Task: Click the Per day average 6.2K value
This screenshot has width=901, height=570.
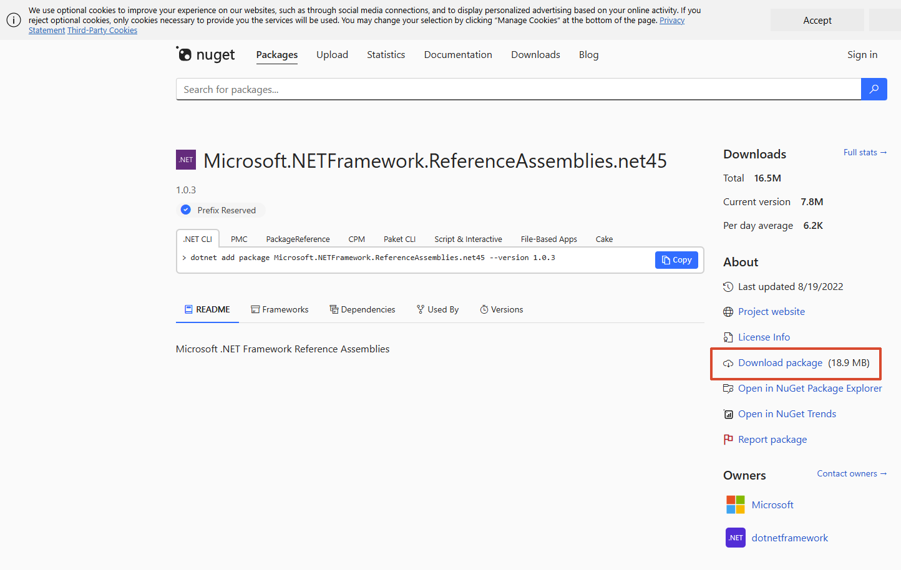Action: [813, 225]
